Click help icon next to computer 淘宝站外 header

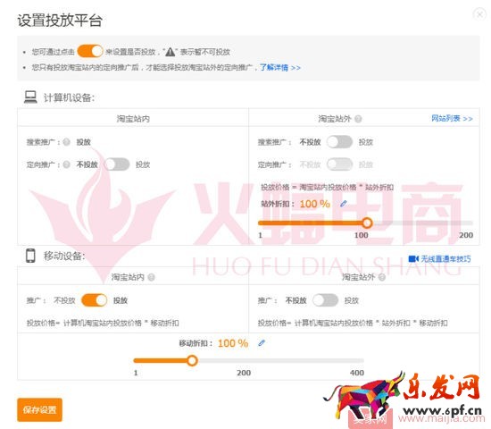pos(358,119)
